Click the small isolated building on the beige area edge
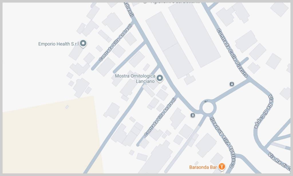The image size is (293, 176). [67, 107]
